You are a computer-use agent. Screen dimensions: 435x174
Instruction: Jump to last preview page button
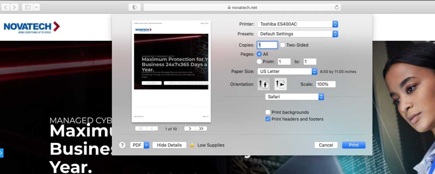point(201,129)
